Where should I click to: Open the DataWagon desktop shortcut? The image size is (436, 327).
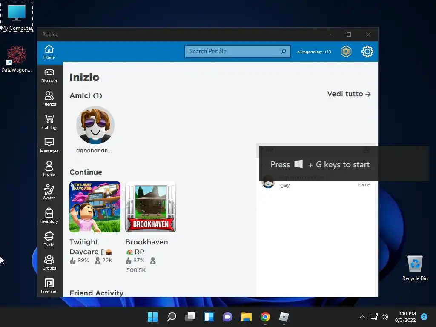(x=17, y=59)
